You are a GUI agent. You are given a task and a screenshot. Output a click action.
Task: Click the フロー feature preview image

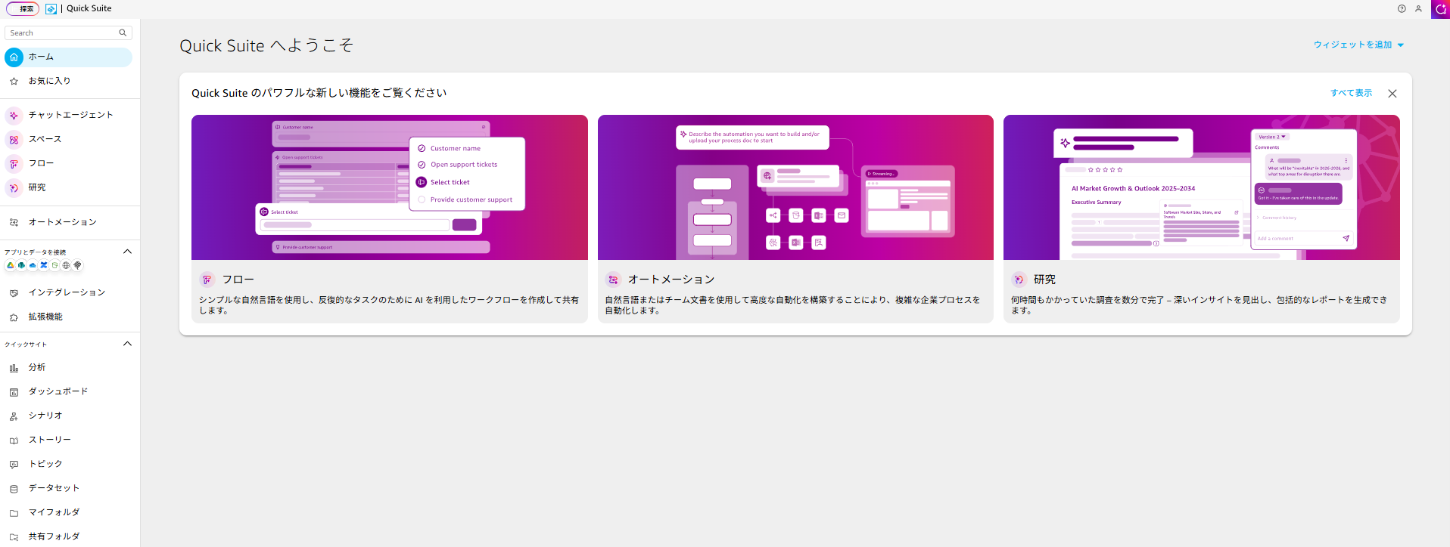tap(389, 187)
